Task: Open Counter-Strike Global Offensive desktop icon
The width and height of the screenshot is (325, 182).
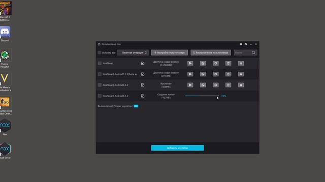Action: (x=5, y=106)
